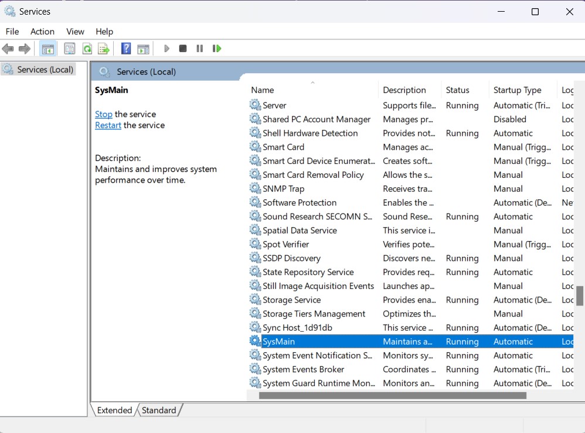Open the Action menu
Viewport: 585px width, 433px height.
42,32
